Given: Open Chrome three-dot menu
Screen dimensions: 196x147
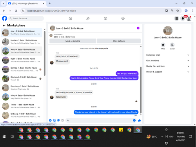Looking at the screenshot, I should pyautogui.click(x=192, y=11).
